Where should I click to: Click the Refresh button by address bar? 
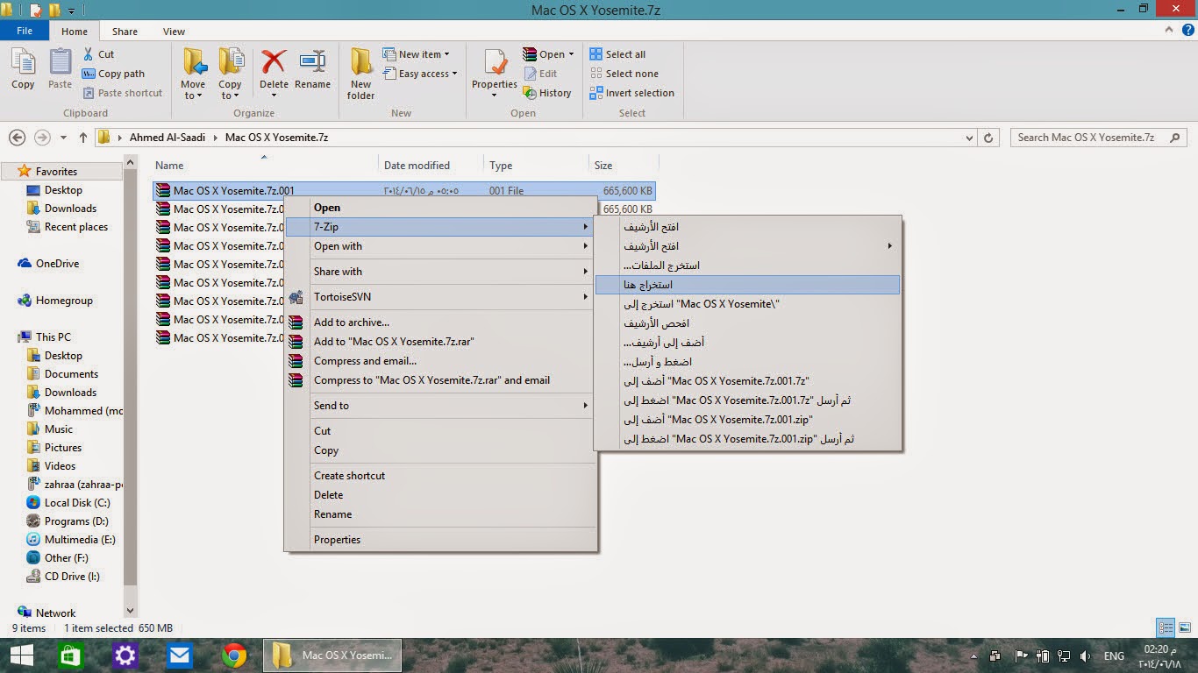988,138
